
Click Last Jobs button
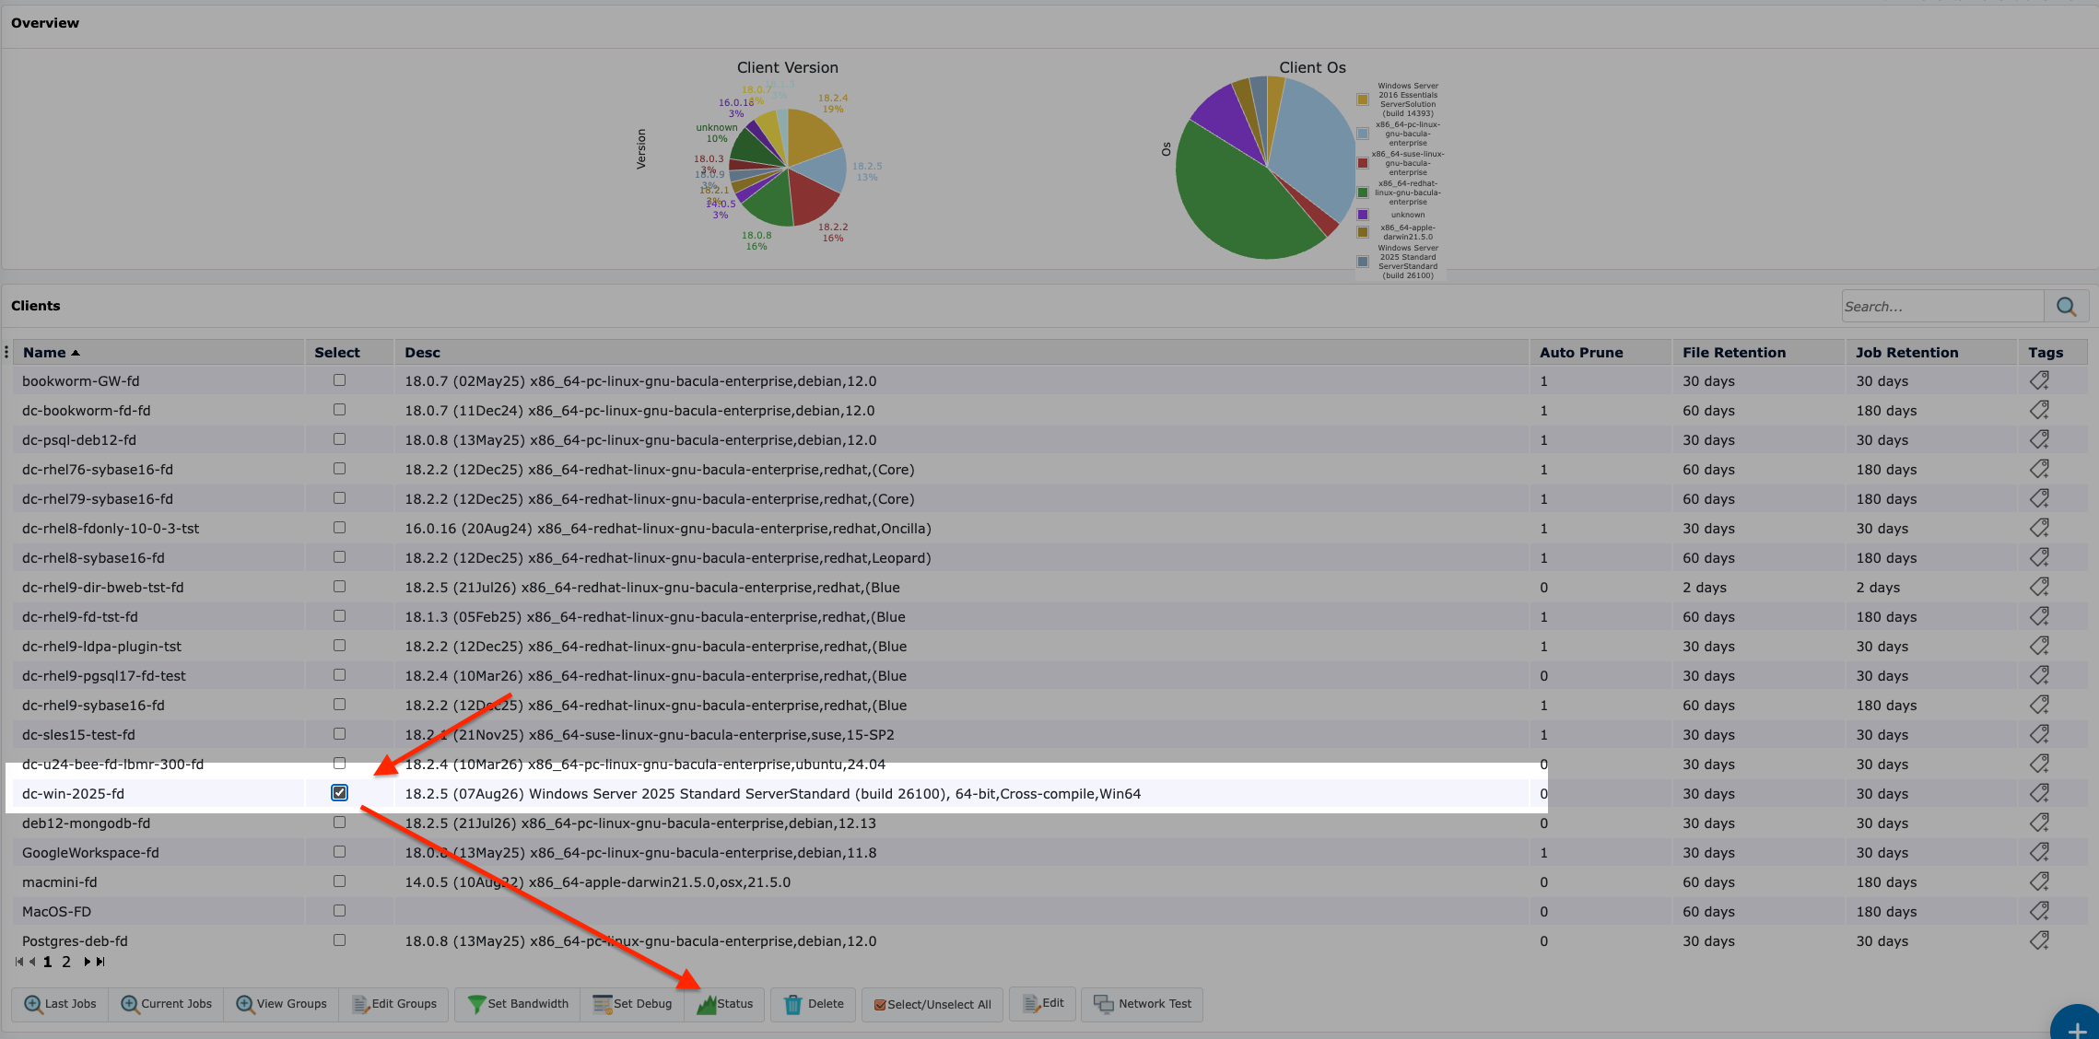pos(60,1004)
